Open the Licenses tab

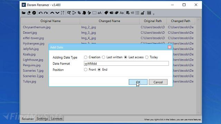(x=57, y=118)
